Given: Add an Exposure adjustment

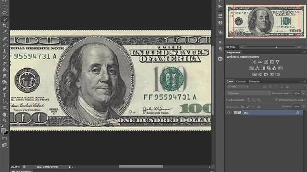Looking at the screenshot, I should point(272,62).
